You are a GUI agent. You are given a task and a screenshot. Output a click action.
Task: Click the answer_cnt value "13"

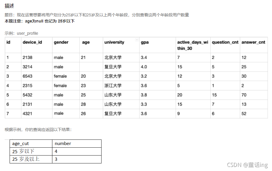tap(244, 104)
